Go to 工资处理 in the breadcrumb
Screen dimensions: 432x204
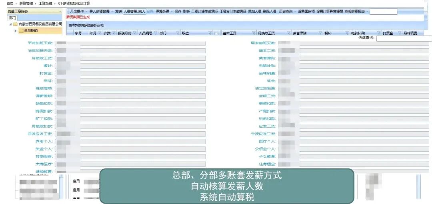[x=46, y=3]
